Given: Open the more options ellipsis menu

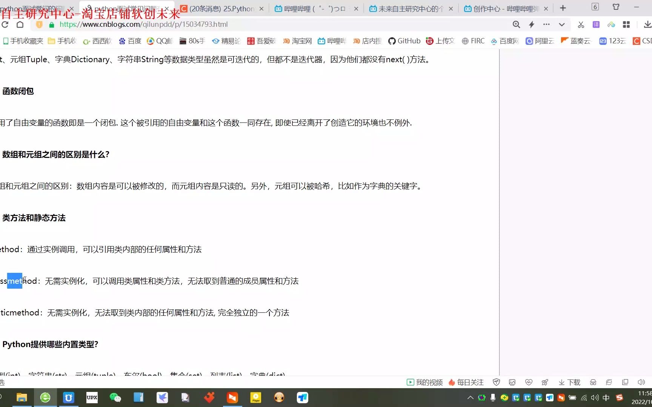Looking at the screenshot, I should 546,24.
